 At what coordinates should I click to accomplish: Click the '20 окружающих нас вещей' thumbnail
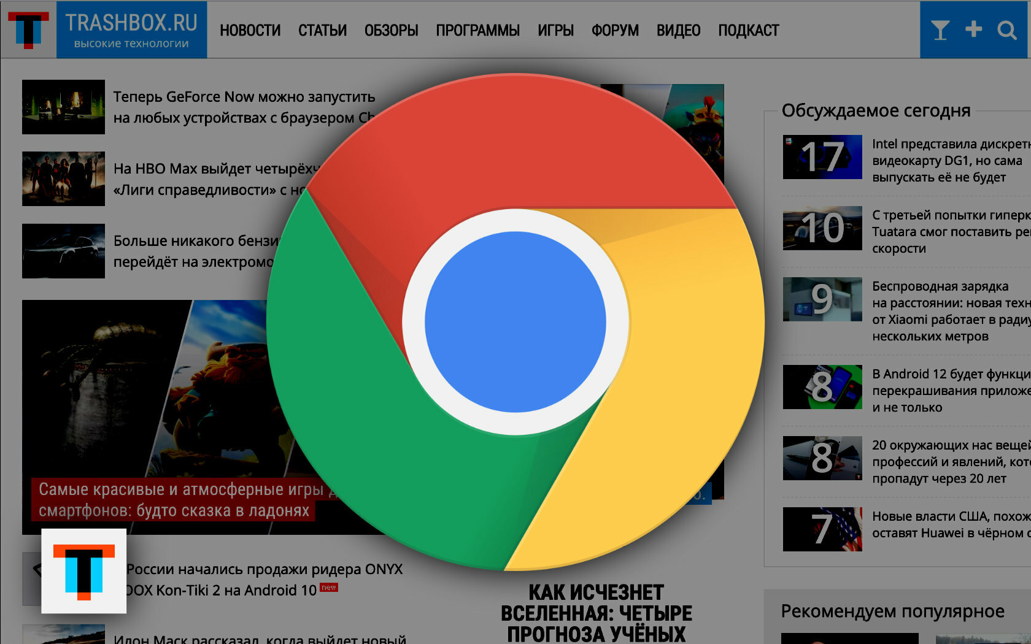click(822, 458)
